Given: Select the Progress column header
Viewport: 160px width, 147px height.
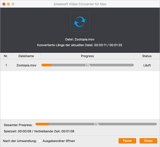Looking at the screenshot, I should [87, 56].
